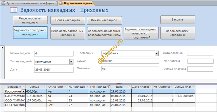The image size is (217, 112).
Task: Click Редактировать накладную button
Action: [x=30, y=20]
